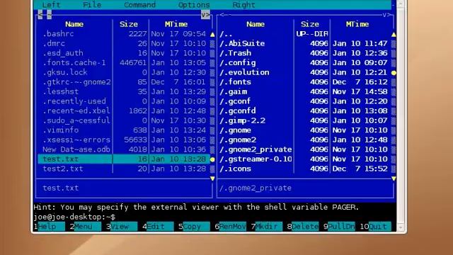Screen dimensions: 453x255
Task: Open the File menu
Action: click(x=92, y=5)
